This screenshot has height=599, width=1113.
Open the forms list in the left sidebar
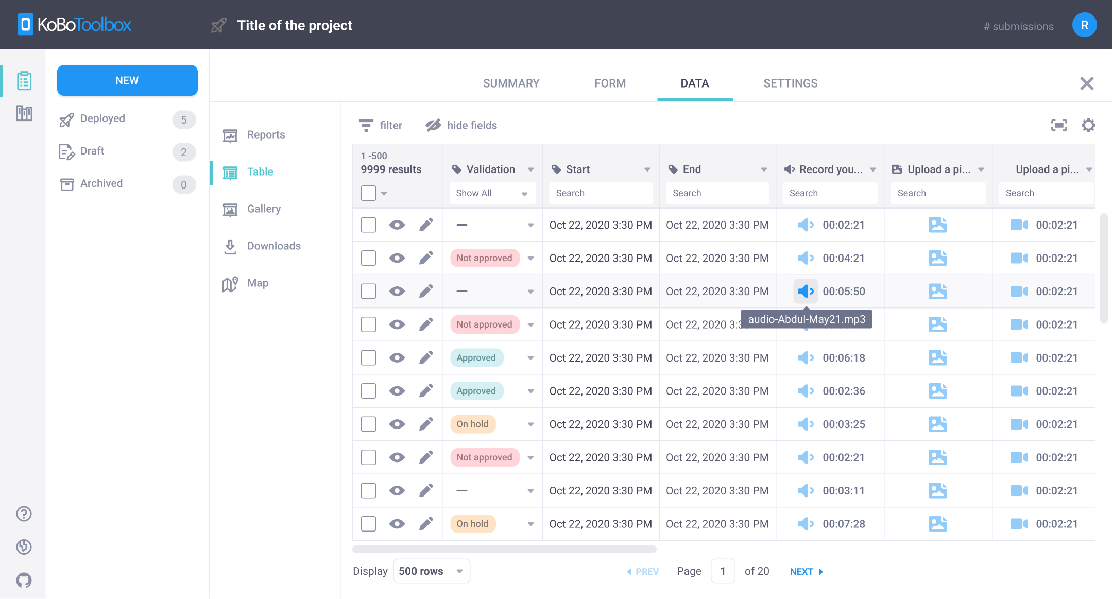coord(24,80)
